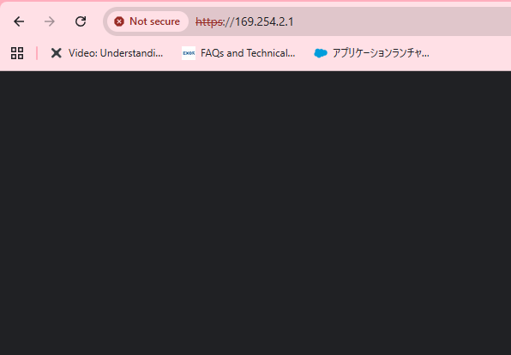Click the greyed forward arrow button
The image size is (511, 355).
(50, 21)
